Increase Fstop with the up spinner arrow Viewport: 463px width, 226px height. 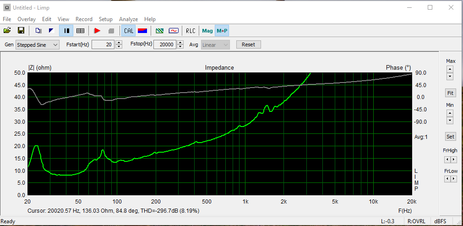coord(181,43)
